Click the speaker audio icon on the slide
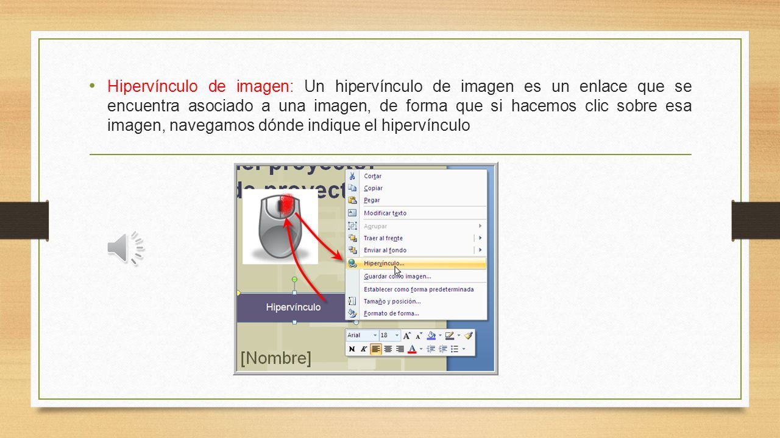The width and height of the screenshot is (780, 438). [126, 248]
